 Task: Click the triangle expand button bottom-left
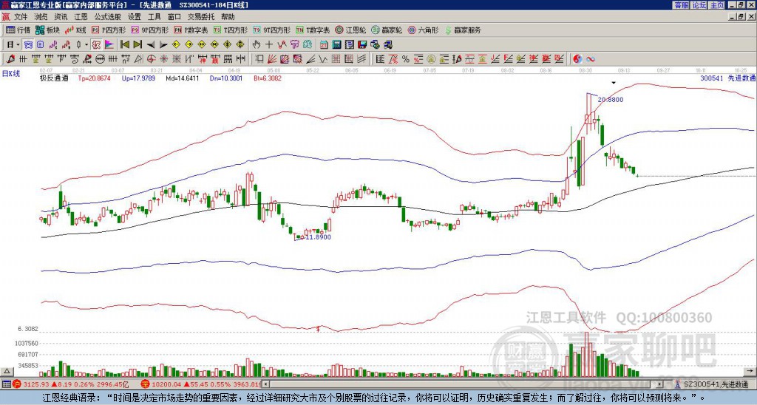pos(7,372)
